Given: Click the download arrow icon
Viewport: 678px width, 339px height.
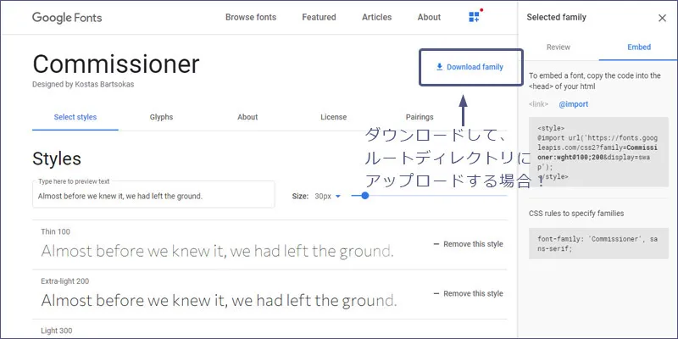Looking at the screenshot, I should [439, 66].
